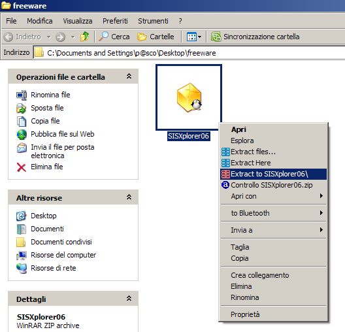Click the address bar path field
The image size is (345, 332).
(189, 53)
